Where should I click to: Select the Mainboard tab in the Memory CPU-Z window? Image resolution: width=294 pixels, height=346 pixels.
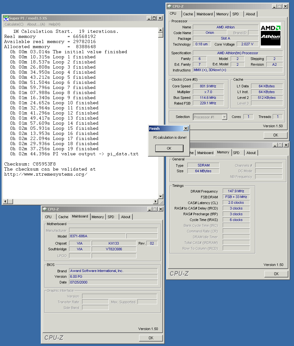point(205,153)
